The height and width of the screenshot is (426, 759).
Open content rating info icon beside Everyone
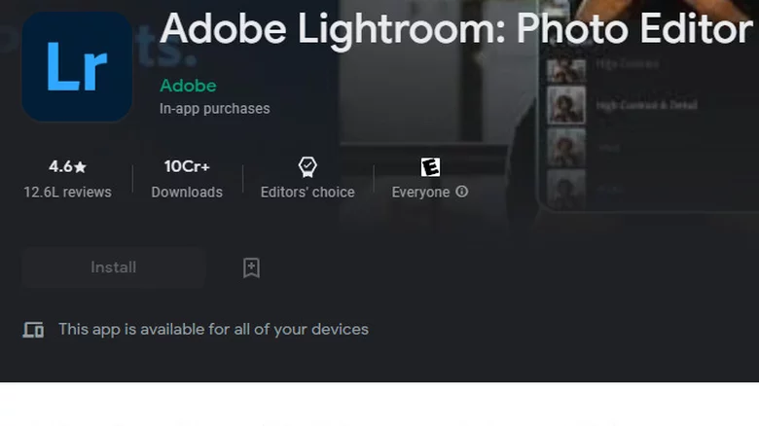pos(462,192)
